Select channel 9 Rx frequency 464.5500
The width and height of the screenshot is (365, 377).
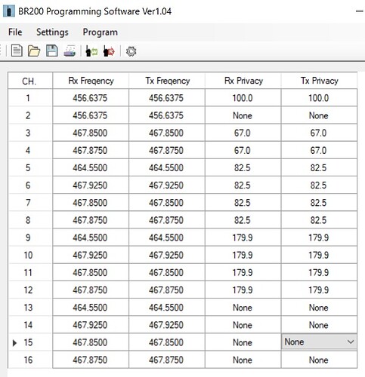(x=91, y=238)
